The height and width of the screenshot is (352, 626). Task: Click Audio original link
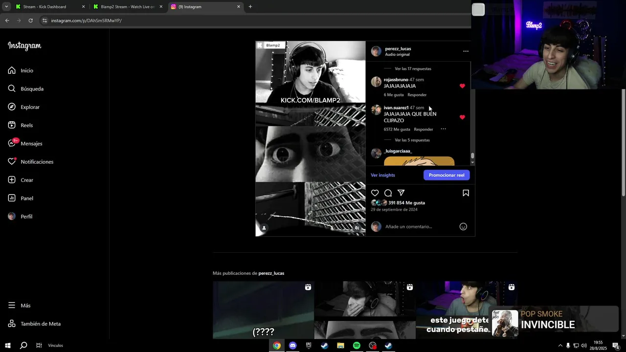coord(397,54)
